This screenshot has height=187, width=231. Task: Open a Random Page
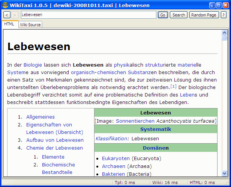point(204,15)
